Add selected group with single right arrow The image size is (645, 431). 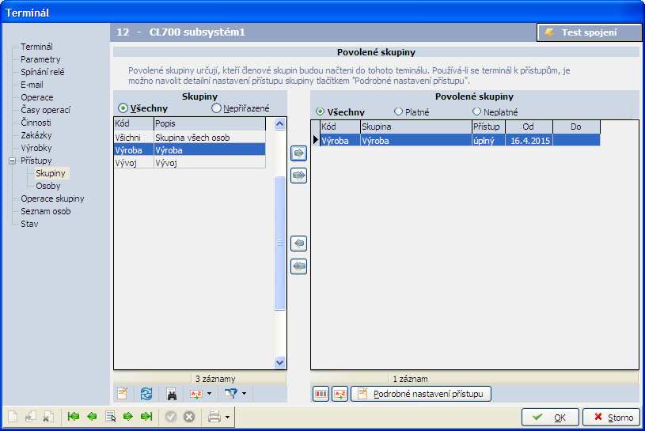(298, 153)
